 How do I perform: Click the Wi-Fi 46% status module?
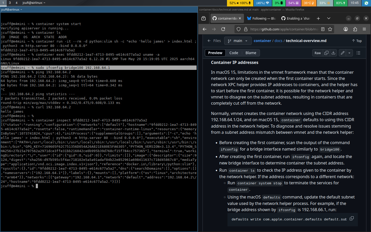point(262,3)
